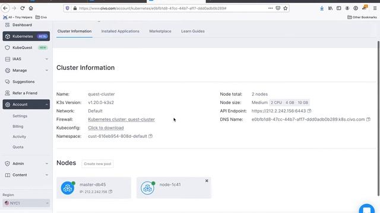Image resolution: width=380 pixels, height=213 pixels.
Task: Click the browser forward arrow
Action: point(14,8)
